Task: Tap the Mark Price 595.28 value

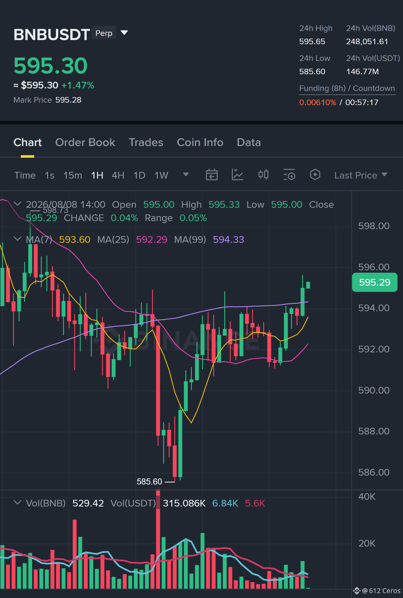Action: coord(68,100)
